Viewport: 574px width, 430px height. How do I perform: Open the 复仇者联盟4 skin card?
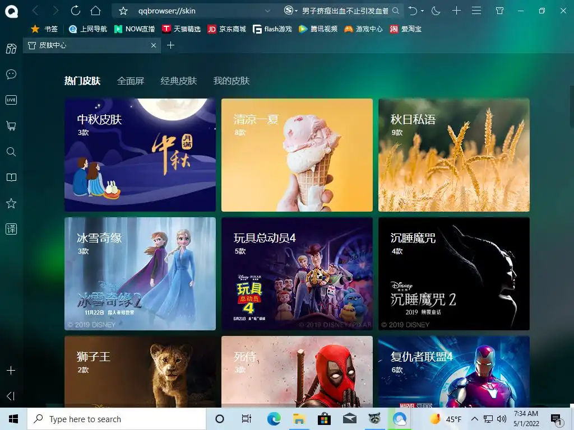coord(454,372)
